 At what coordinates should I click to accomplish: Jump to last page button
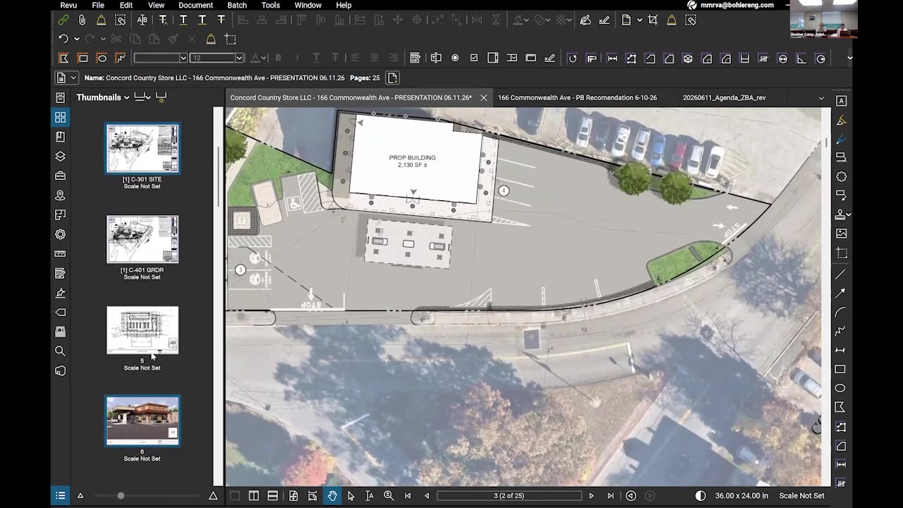610,496
